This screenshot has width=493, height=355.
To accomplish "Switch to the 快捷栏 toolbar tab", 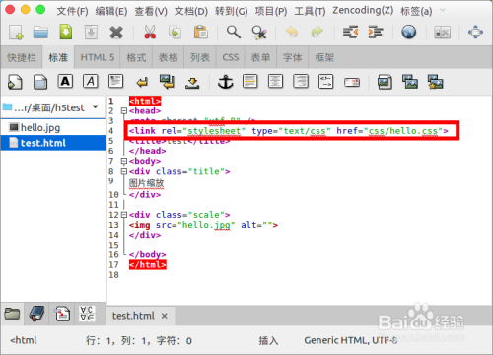I will tap(22, 57).
